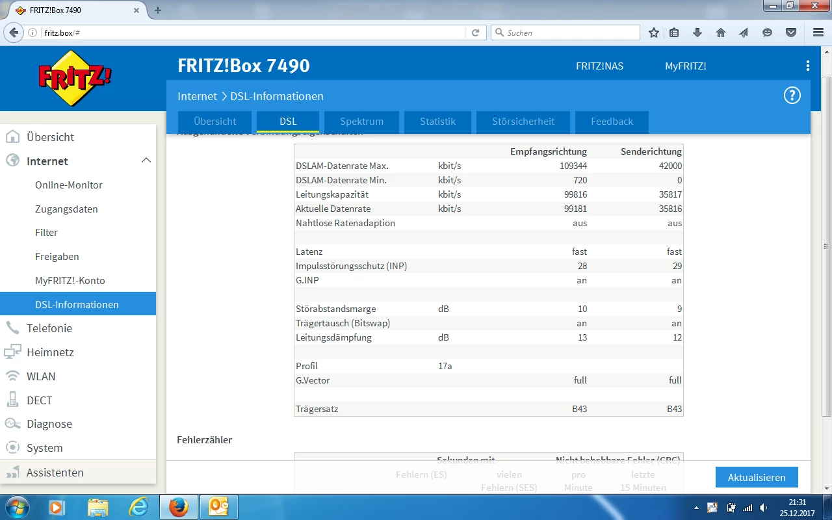The image size is (832, 520).
Task: Click the browser vertical scrollbar
Action: (x=826, y=247)
